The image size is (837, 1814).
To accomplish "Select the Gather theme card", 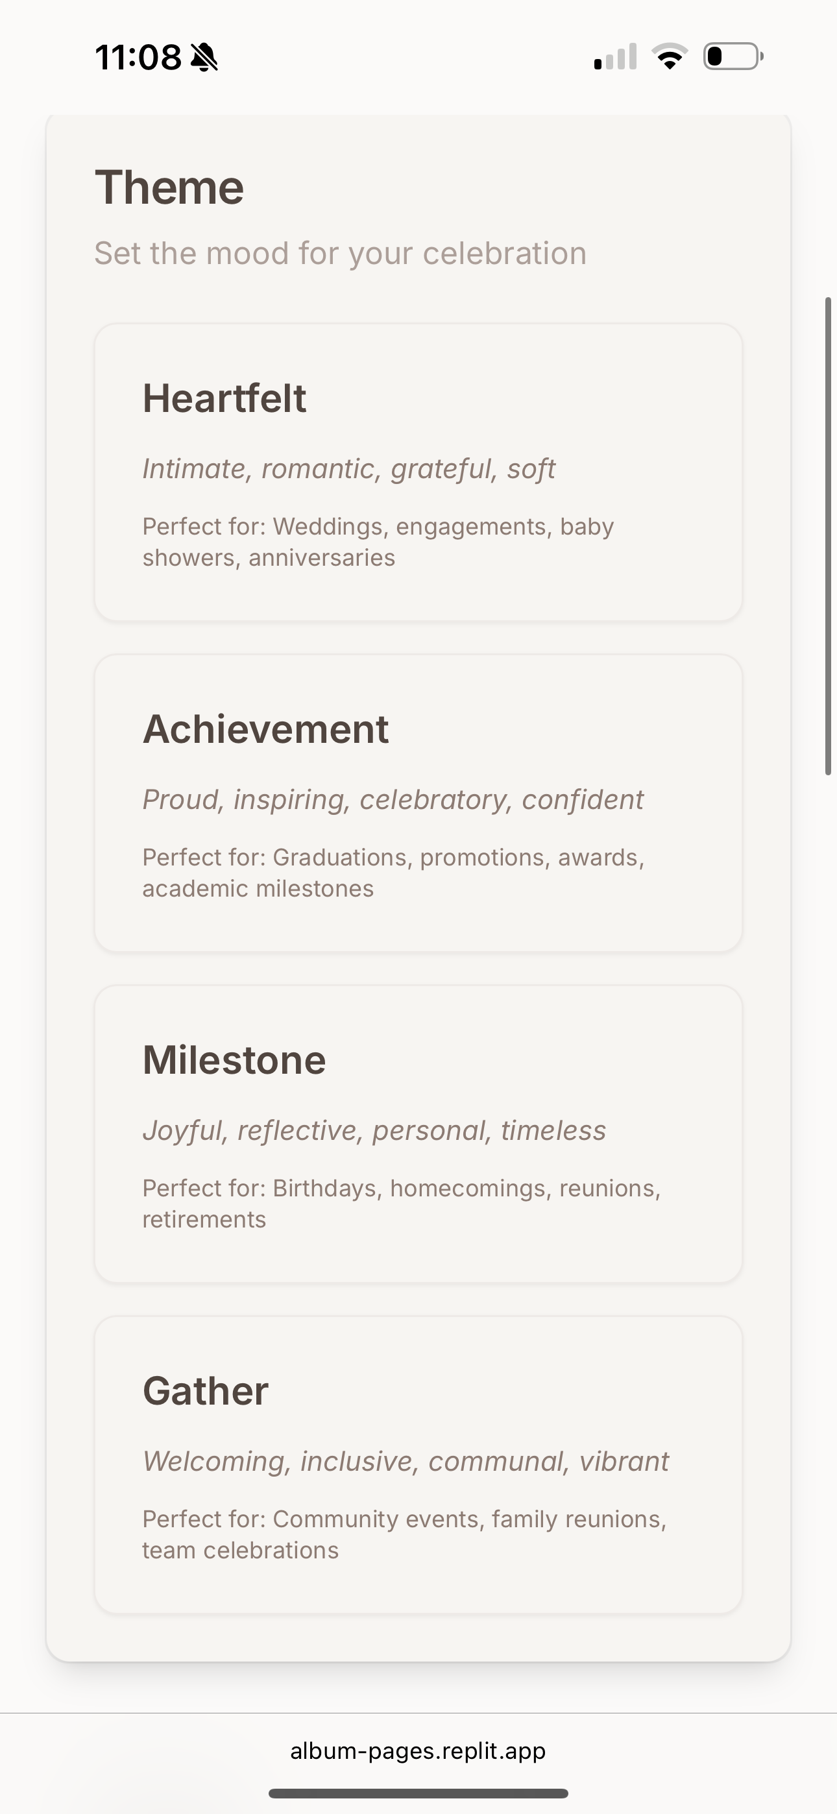I will click(x=418, y=1465).
